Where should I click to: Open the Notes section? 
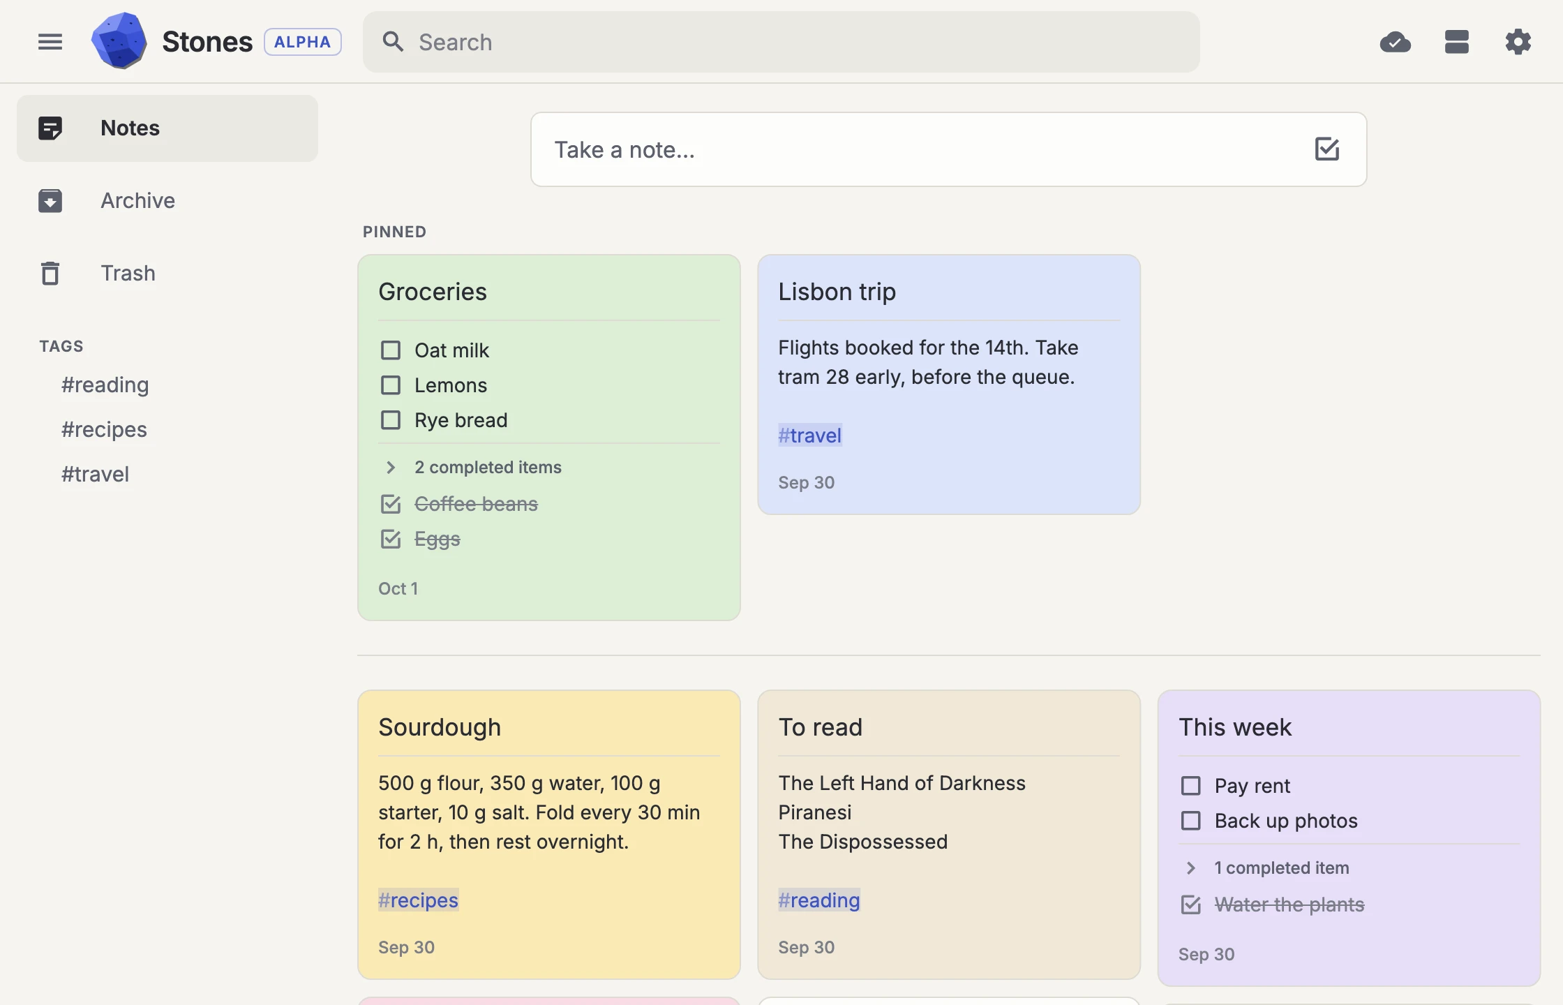[167, 128]
